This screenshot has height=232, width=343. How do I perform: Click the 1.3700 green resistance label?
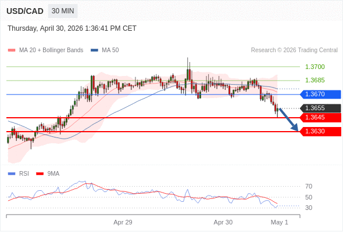click(315, 67)
